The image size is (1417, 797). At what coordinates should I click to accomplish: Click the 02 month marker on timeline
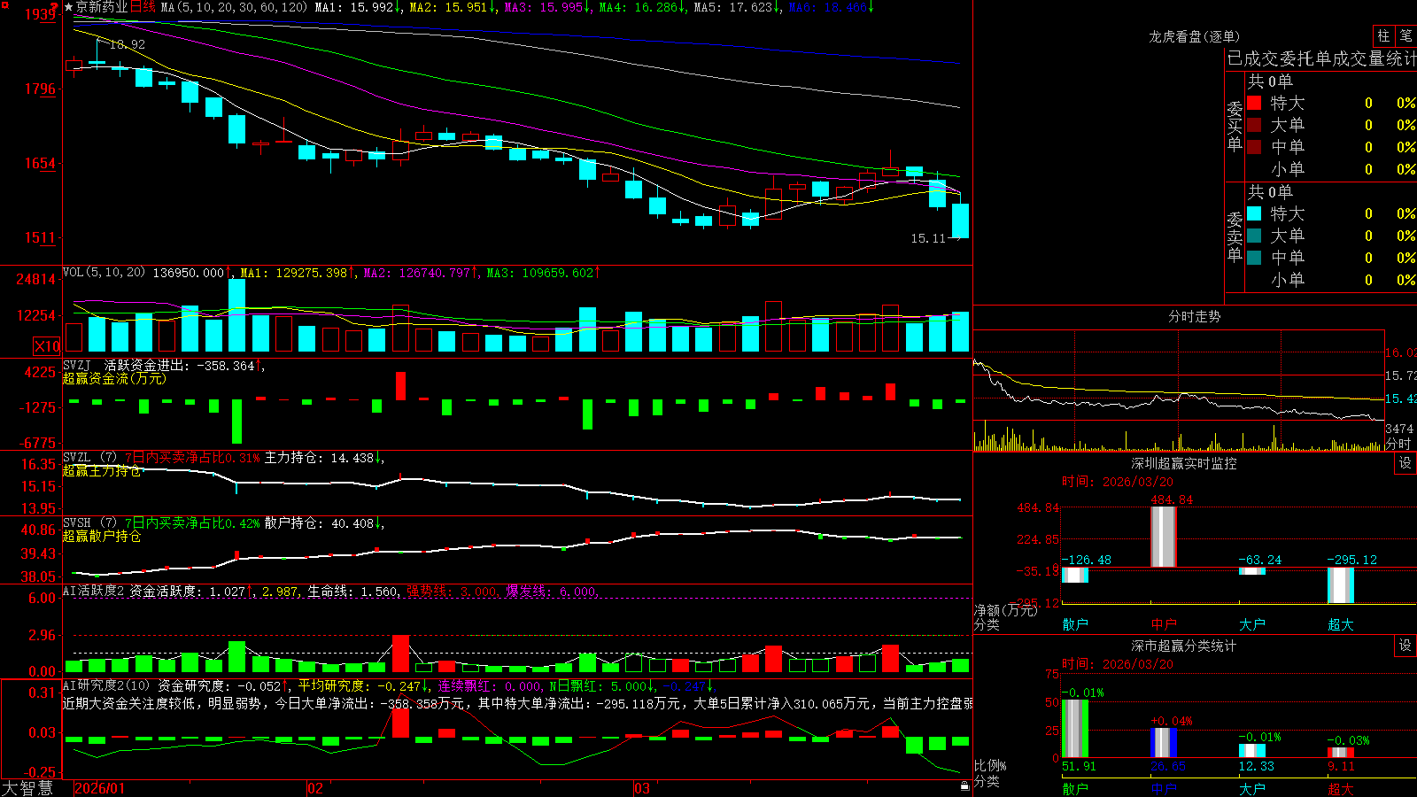point(315,788)
